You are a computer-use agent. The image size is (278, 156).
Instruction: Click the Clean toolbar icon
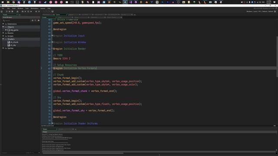tap(31, 12)
